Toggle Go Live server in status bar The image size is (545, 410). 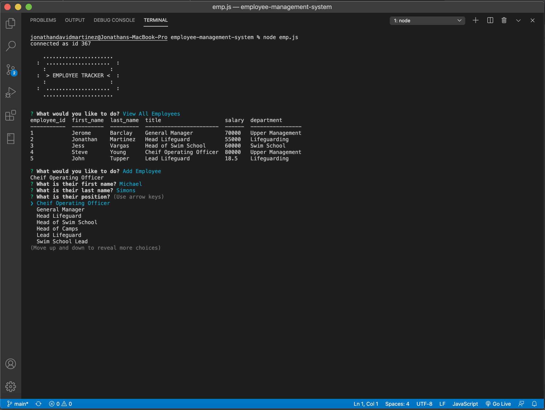pos(498,404)
